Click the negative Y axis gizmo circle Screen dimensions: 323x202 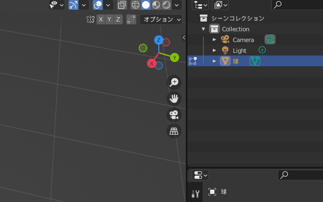tap(143, 48)
